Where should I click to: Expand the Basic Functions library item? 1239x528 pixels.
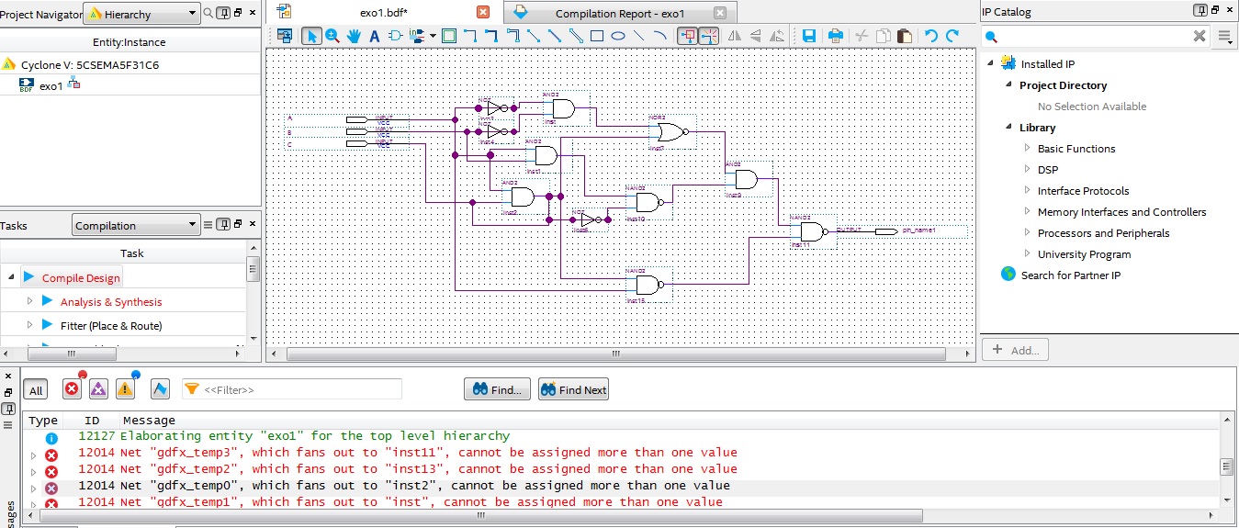[x=1029, y=149]
